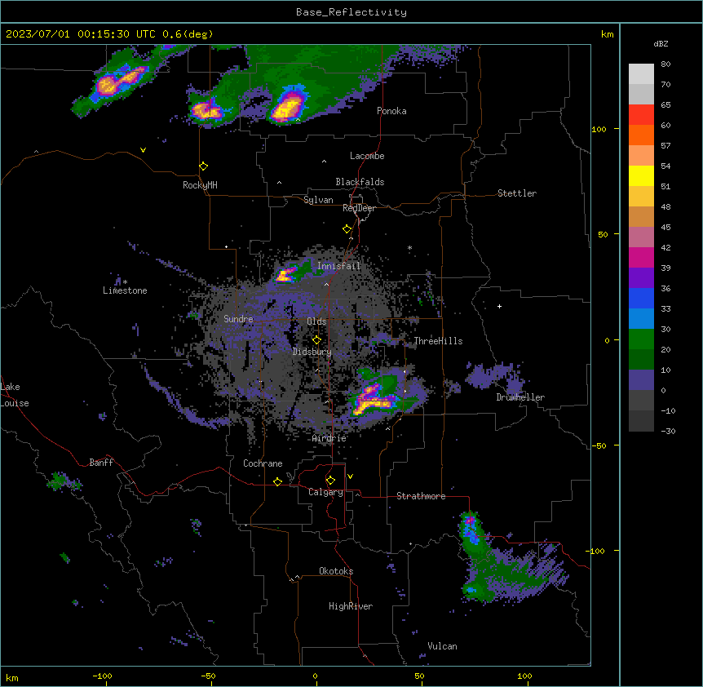Click the storm cell west of Innisfail
This screenshot has height=687, width=703.
286,274
